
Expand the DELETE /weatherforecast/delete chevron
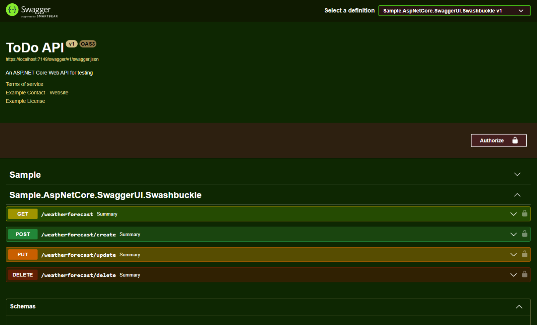(513, 275)
